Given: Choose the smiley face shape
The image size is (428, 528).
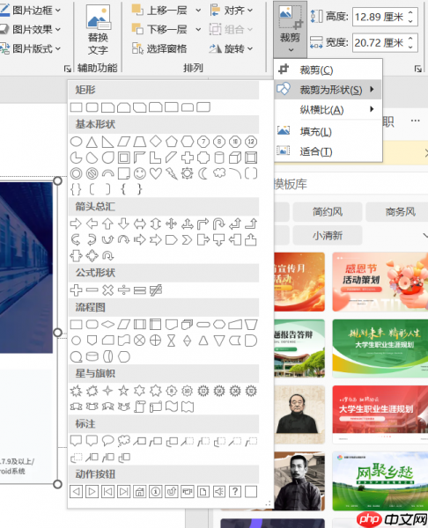Looking at the screenshot, I should pyautogui.click(x=140, y=173).
